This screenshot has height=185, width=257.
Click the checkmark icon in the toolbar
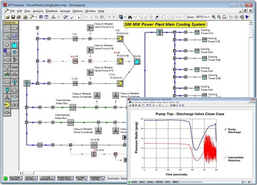pyautogui.click(x=72, y=17)
